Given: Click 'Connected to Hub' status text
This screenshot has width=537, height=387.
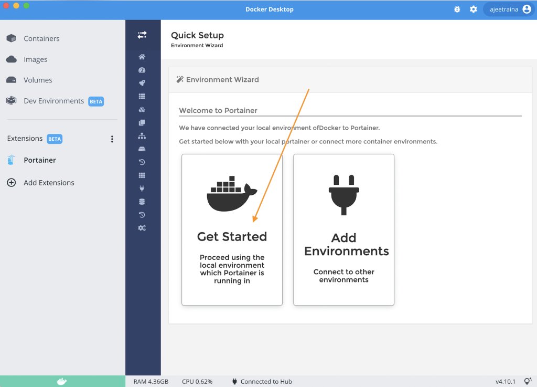Looking at the screenshot, I should pos(266,382).
